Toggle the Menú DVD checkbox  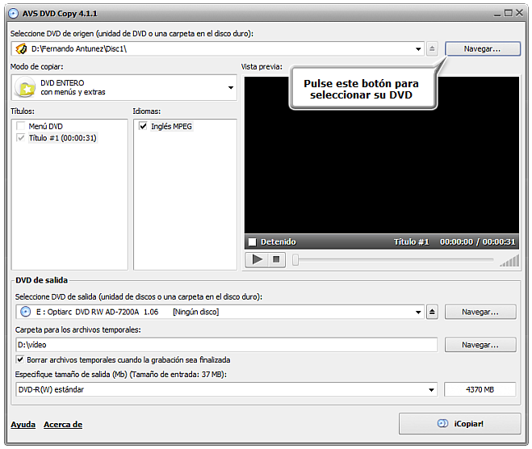tap(21, 126)
